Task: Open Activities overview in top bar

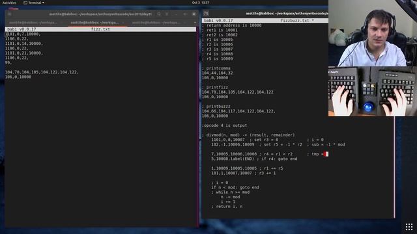Action: (9, 3)
